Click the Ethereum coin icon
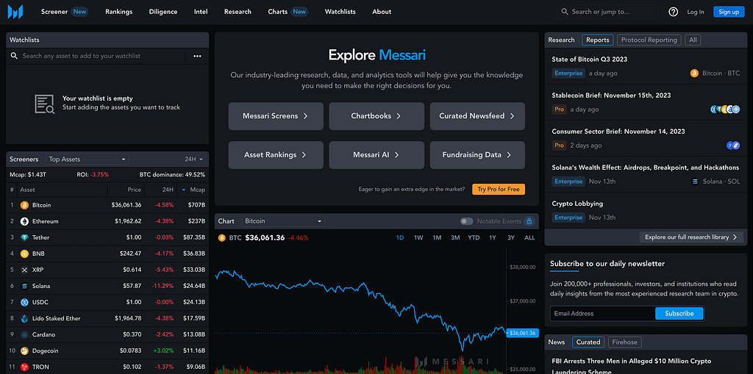The width and height of the screenshot is (753, 374). coord(24,221)
